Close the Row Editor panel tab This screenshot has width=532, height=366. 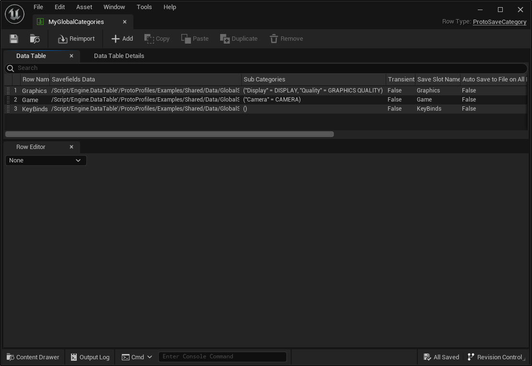coord(71,147)
